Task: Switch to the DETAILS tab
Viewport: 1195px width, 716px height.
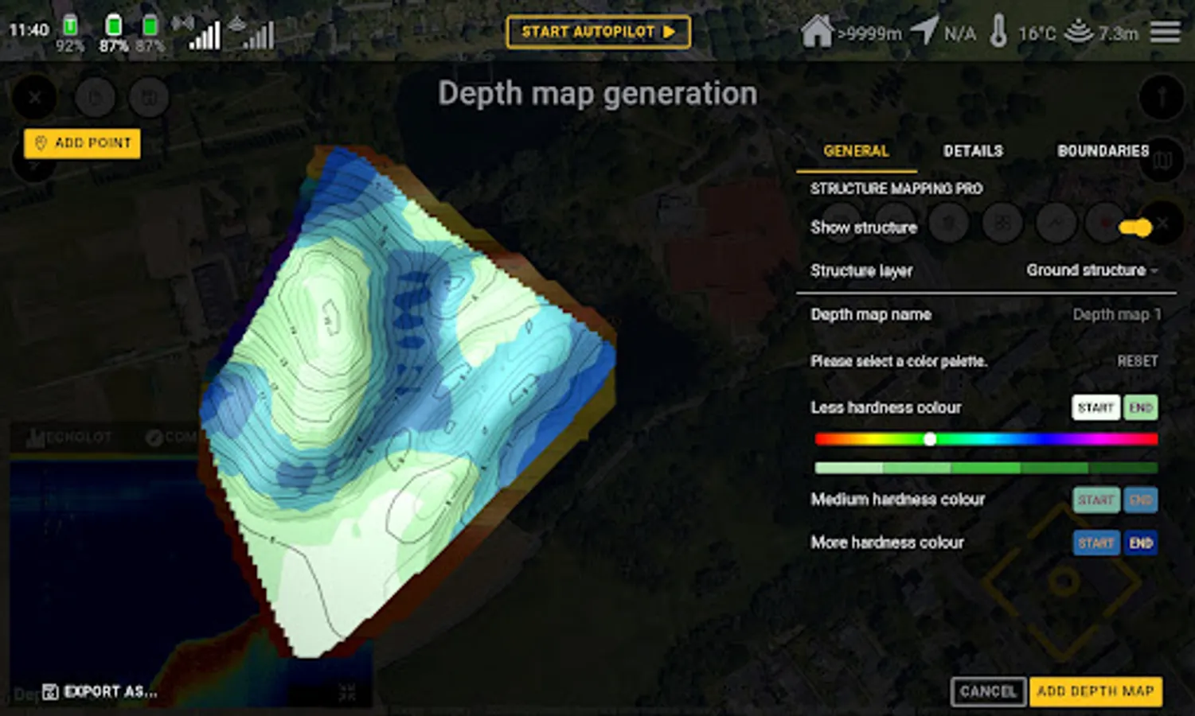Action: pos(973,151)
